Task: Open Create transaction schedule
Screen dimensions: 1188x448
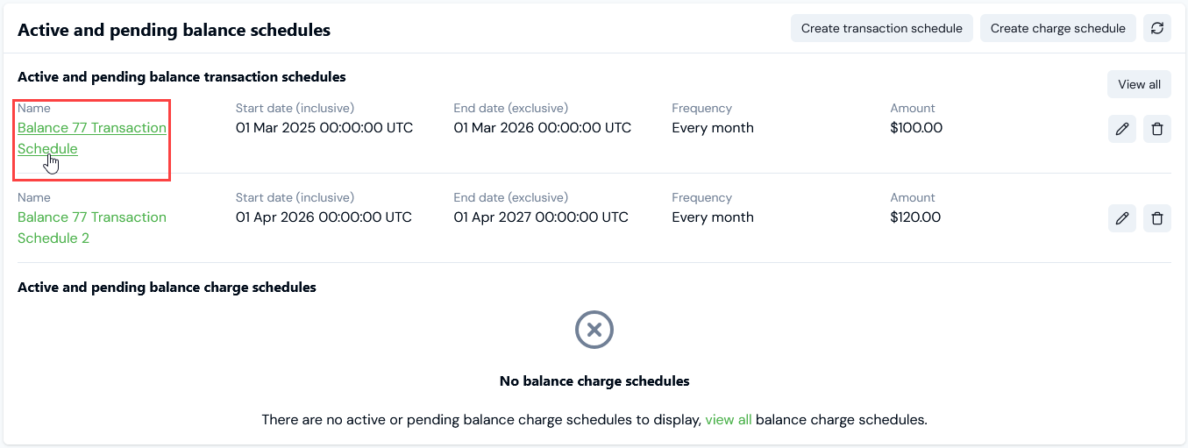Action: click(x=882, y=28)
